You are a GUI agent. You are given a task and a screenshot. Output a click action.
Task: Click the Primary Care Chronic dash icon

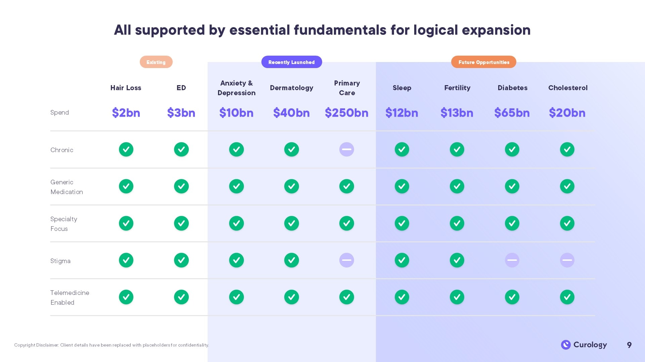point(347,149)
